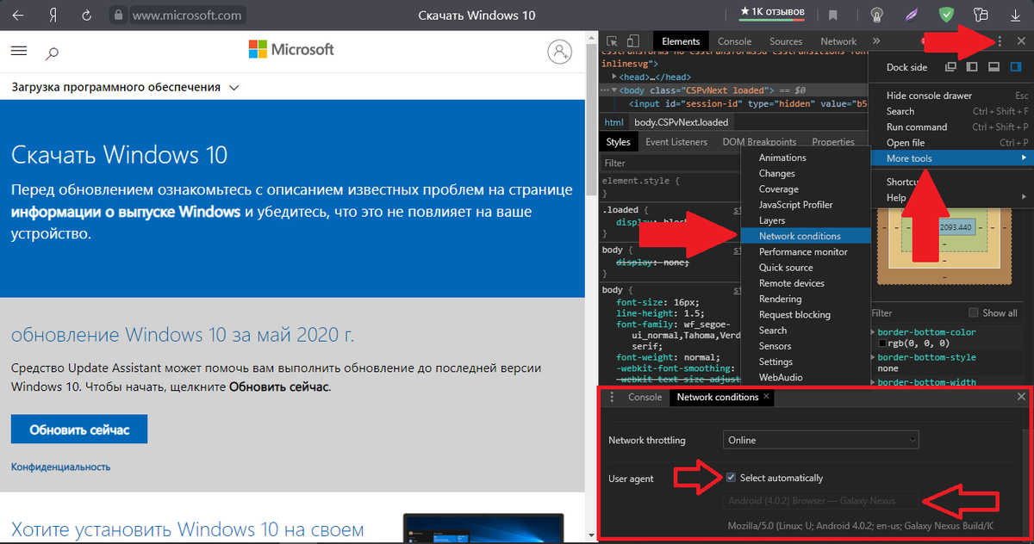Click the 1K отзывов site rating badge
1034x544 pixels.
772,11
